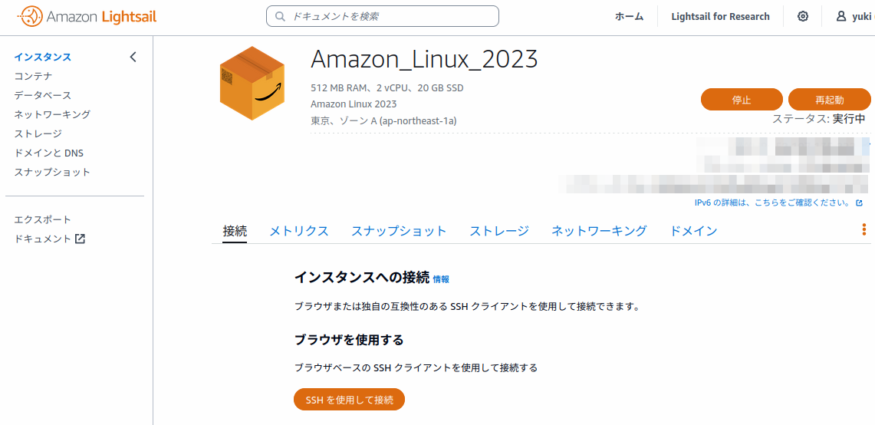Open the 情報 link next to heading
The height and width of the screenshot is (425, 875).
click(441, 279)
